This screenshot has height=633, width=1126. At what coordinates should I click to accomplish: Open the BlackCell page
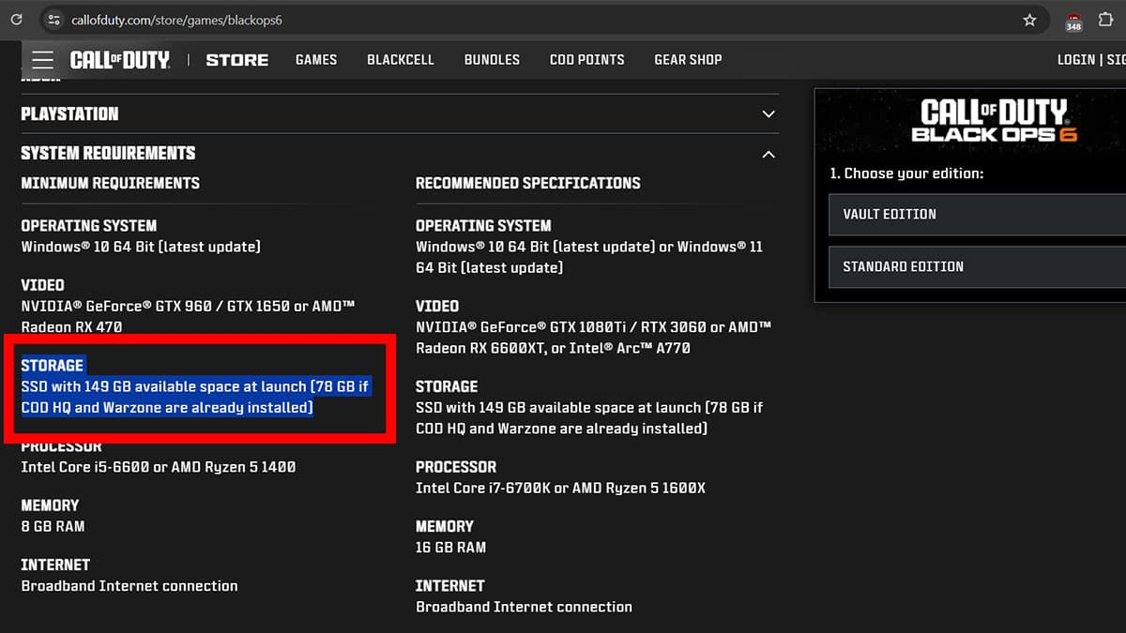tap(401, 59)
